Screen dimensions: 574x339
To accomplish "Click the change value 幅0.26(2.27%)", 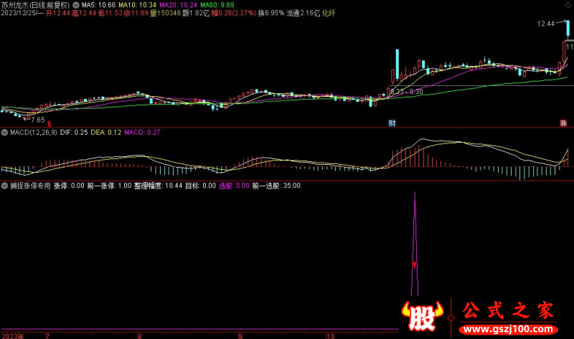I will tap(233, 13).
